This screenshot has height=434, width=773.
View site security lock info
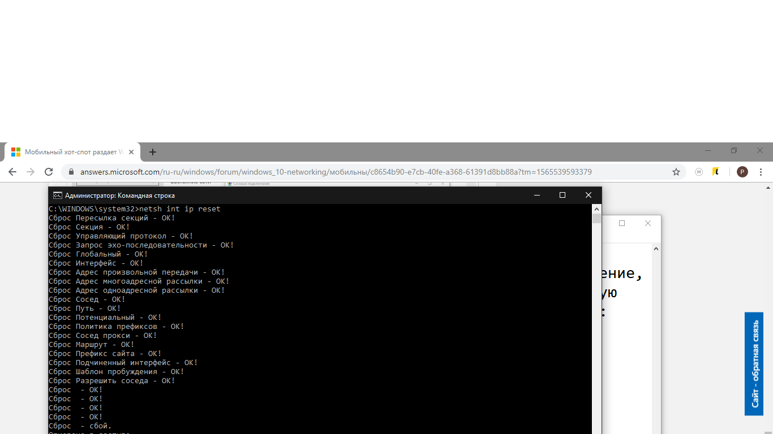pos(71,172)
